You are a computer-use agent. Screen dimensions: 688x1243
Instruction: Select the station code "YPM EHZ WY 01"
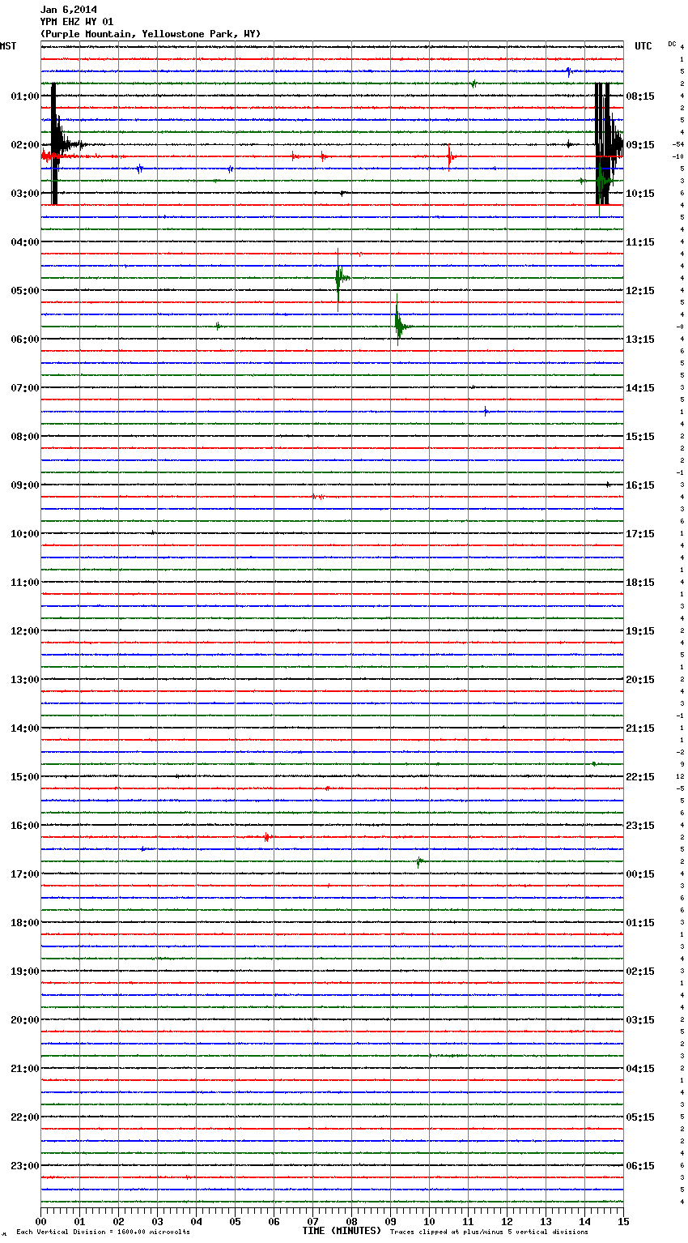77,22
